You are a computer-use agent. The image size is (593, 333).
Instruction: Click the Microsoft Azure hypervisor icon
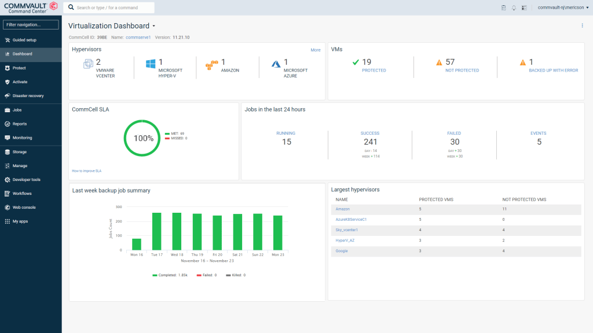click(x=276, y=64)
